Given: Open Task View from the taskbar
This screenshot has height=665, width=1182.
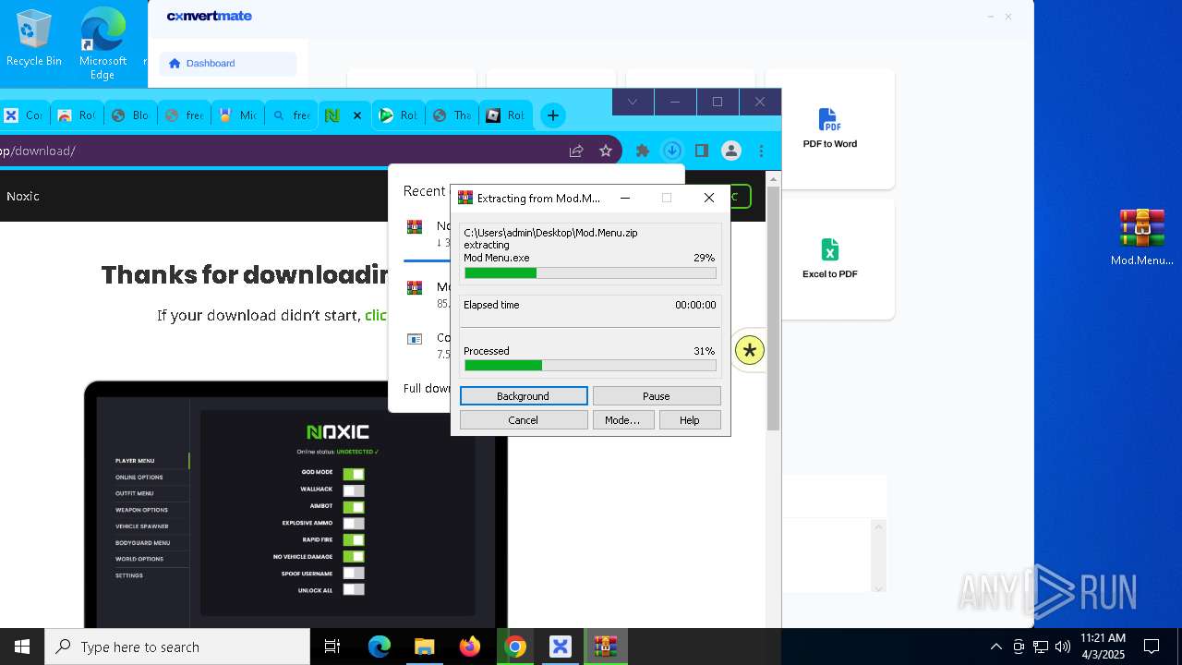Looking at the screenshot, I should tap(332, 647).
